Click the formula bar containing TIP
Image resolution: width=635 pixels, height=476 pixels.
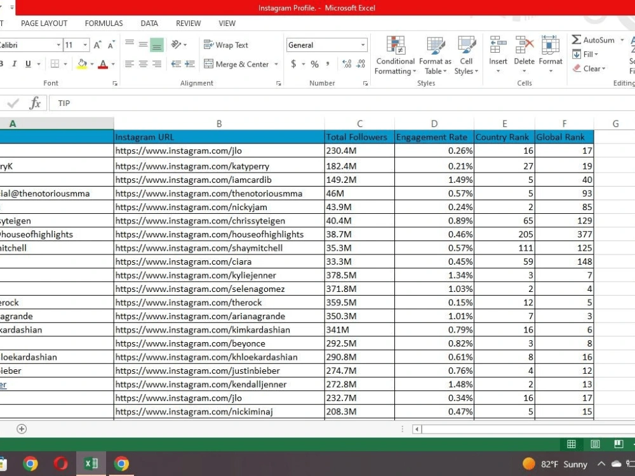tap(342, 103)
